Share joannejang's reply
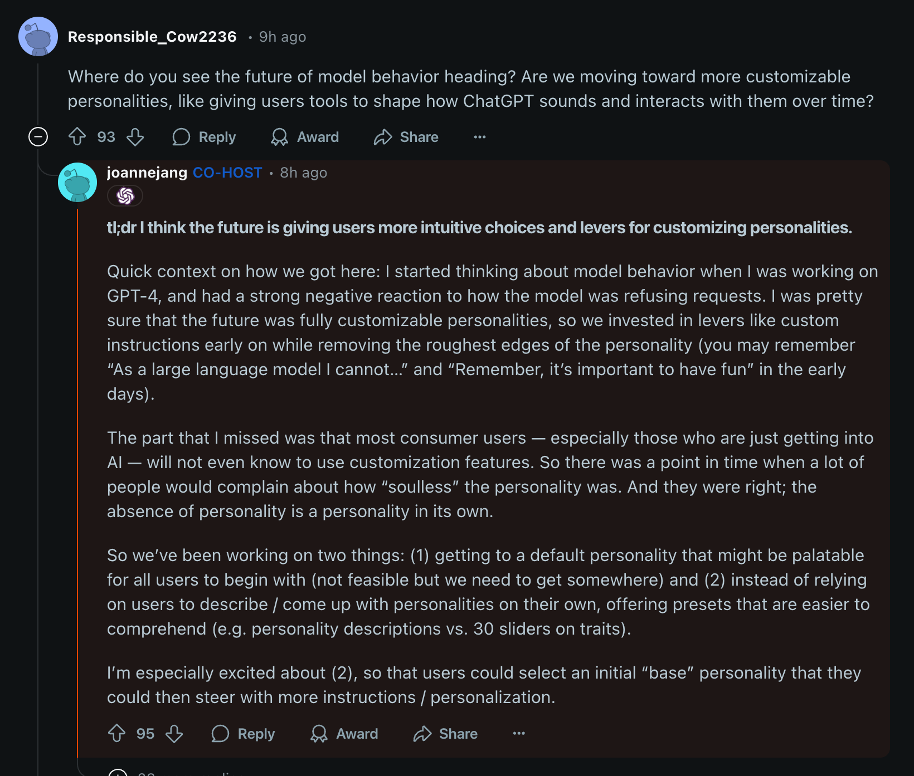This screenshot has height=776, width=914. [445, 734]
